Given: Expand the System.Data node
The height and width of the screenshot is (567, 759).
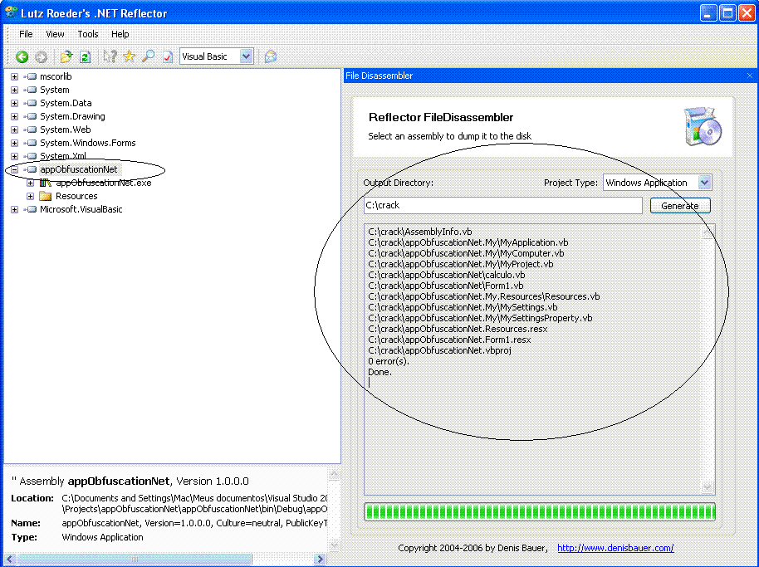Looking at the screenshot, I should 14,103.
